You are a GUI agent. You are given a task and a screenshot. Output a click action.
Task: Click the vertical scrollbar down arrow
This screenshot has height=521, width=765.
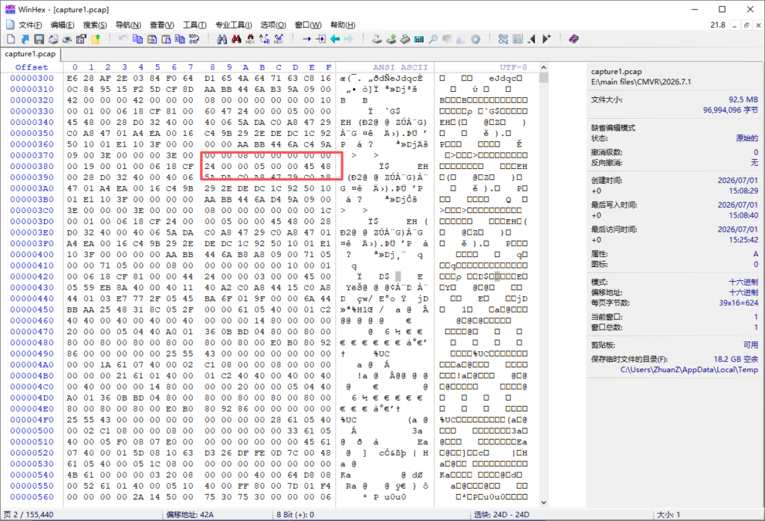click(544, 502)
